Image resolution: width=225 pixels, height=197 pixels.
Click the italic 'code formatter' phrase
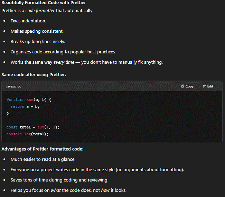40,11
